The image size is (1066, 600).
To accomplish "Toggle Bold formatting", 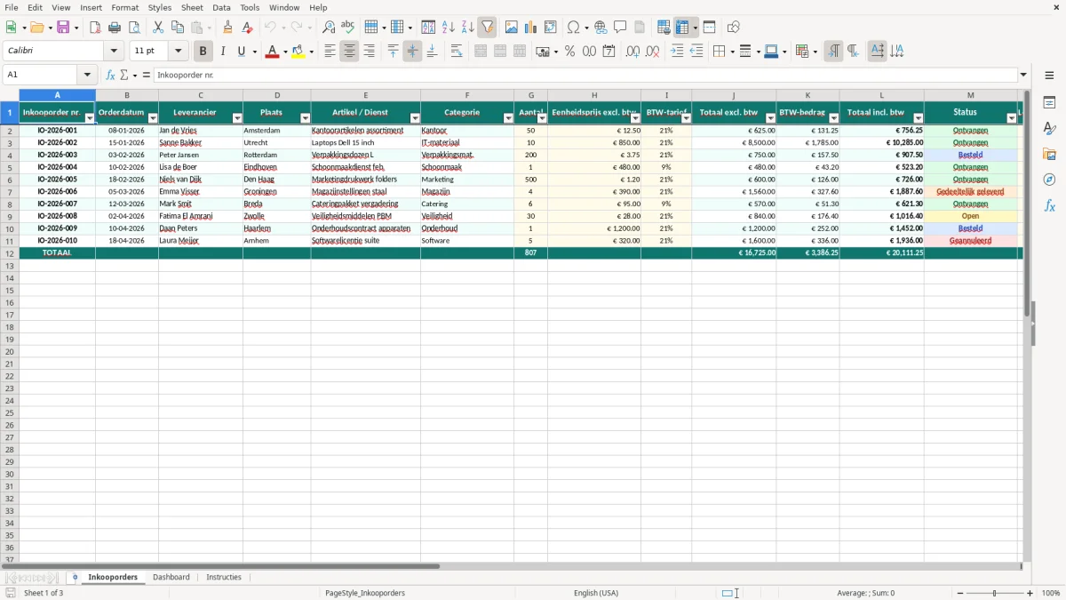I will [203, 52].
